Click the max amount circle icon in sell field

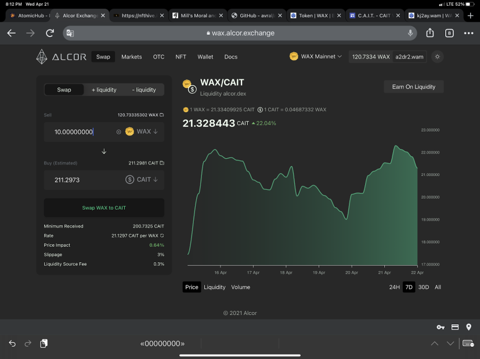coord(119,132)
